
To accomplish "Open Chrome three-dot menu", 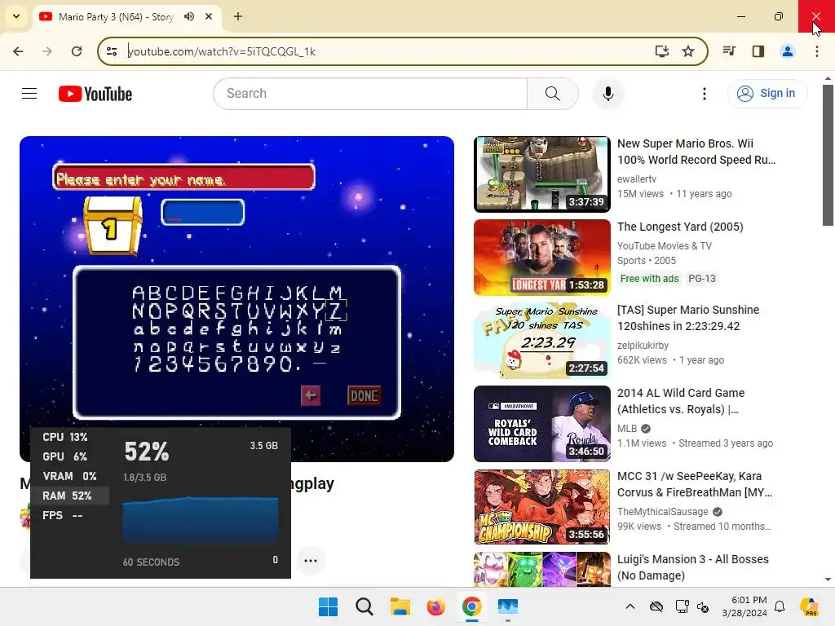I will coord(817,51).
